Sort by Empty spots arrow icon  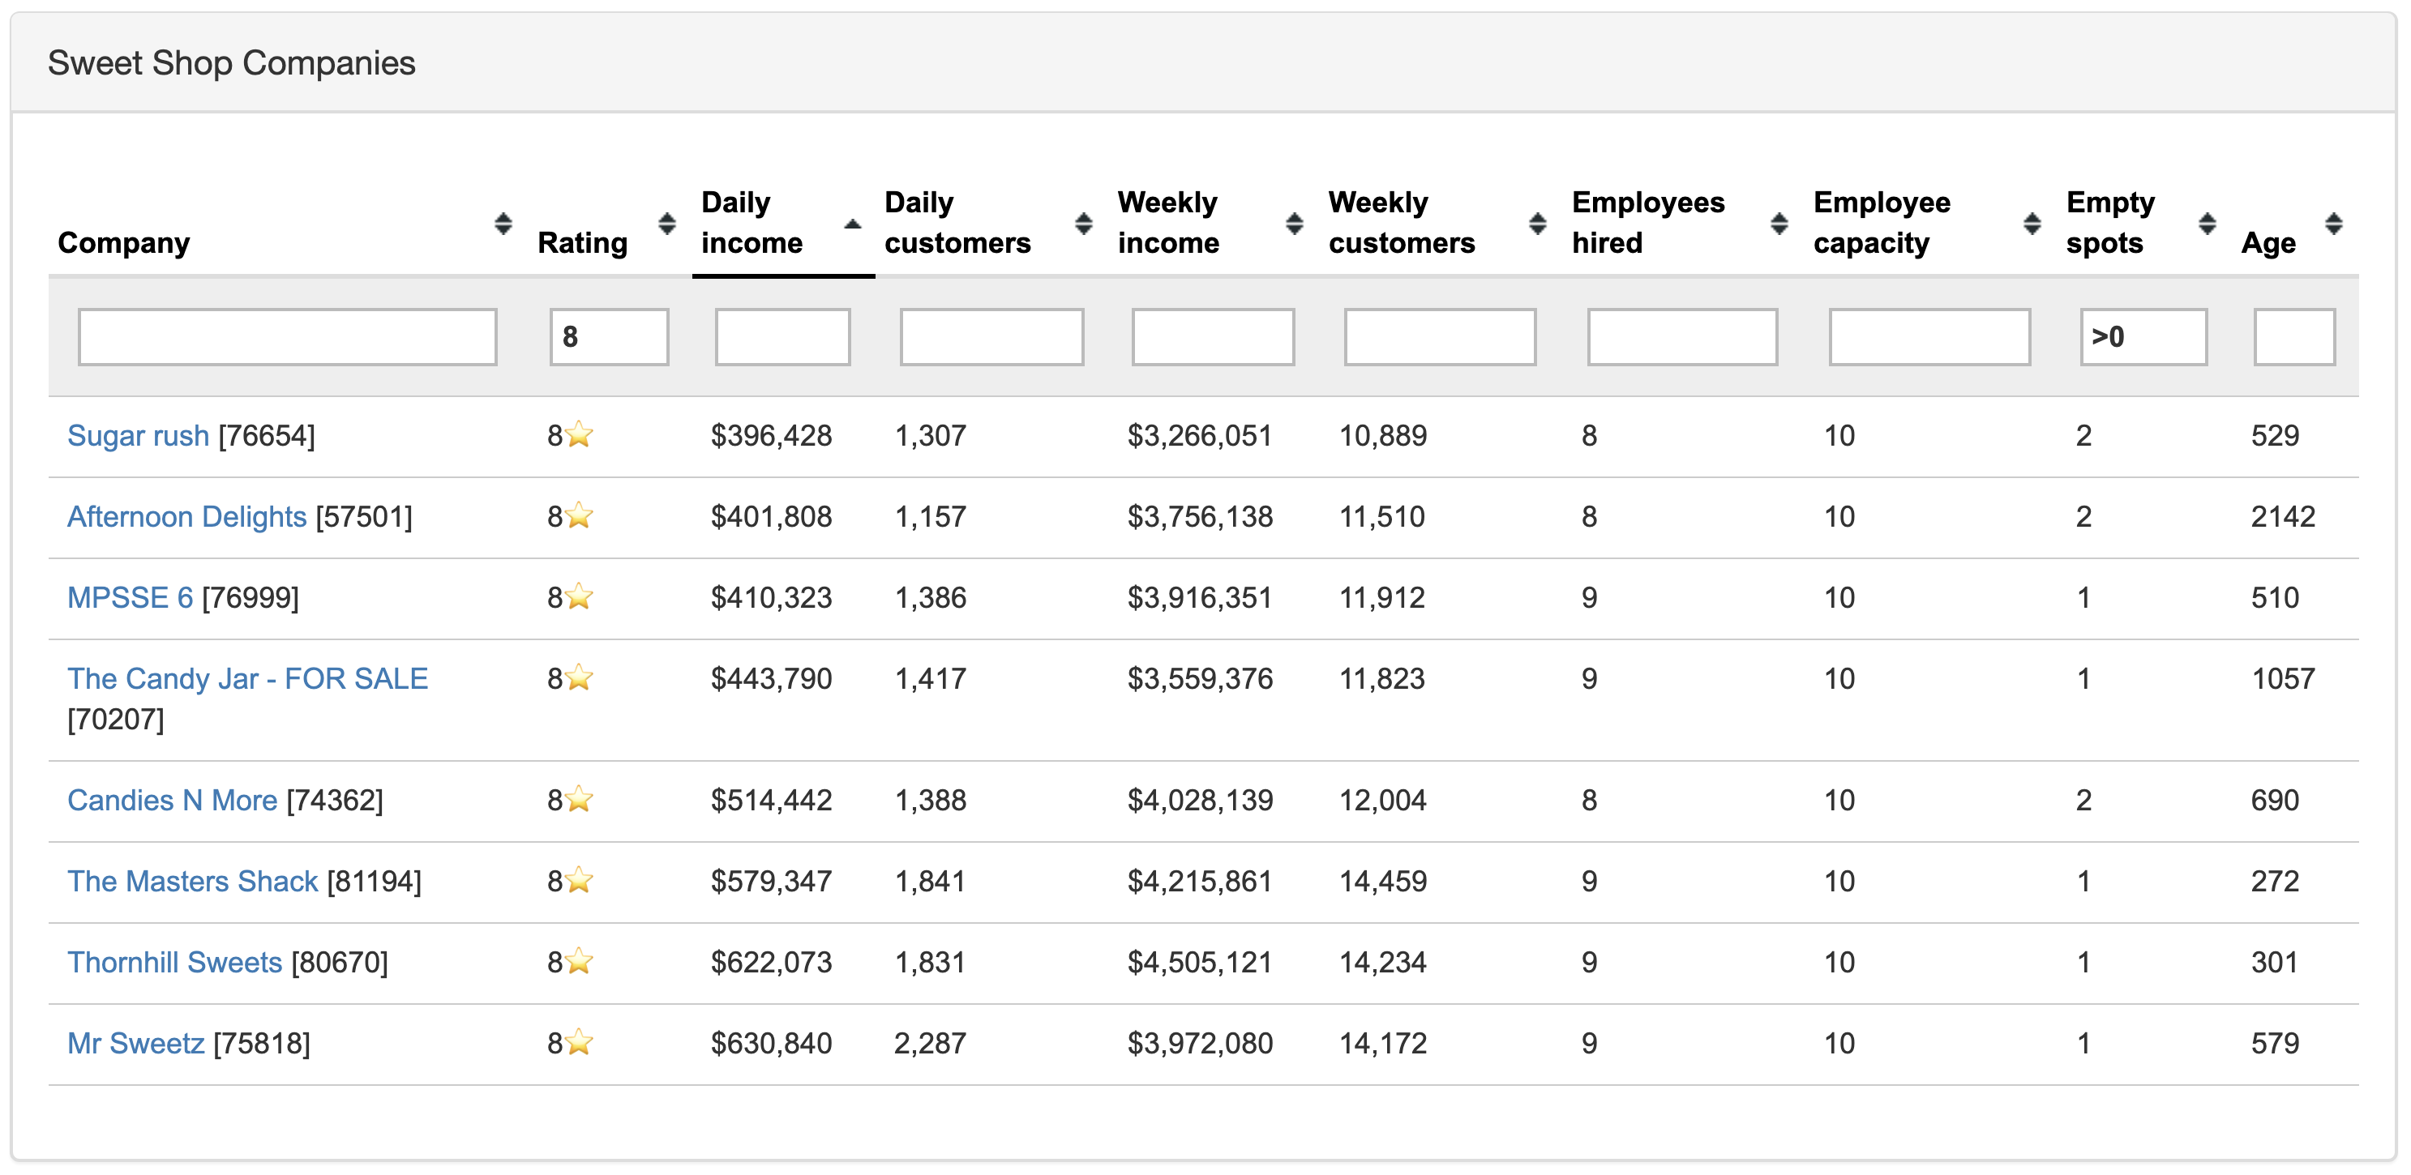coord(2206,224)
